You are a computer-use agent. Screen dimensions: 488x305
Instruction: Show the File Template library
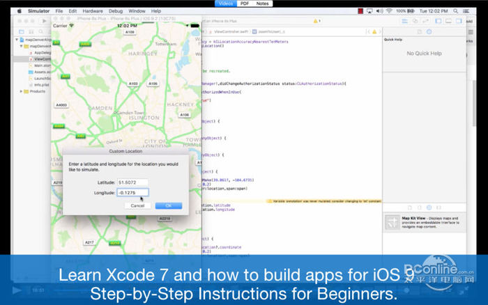click(x=410, y=208)
